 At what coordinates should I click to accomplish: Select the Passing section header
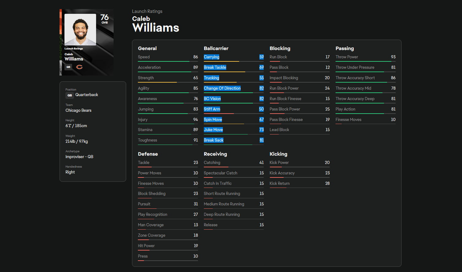coord(344,48)
